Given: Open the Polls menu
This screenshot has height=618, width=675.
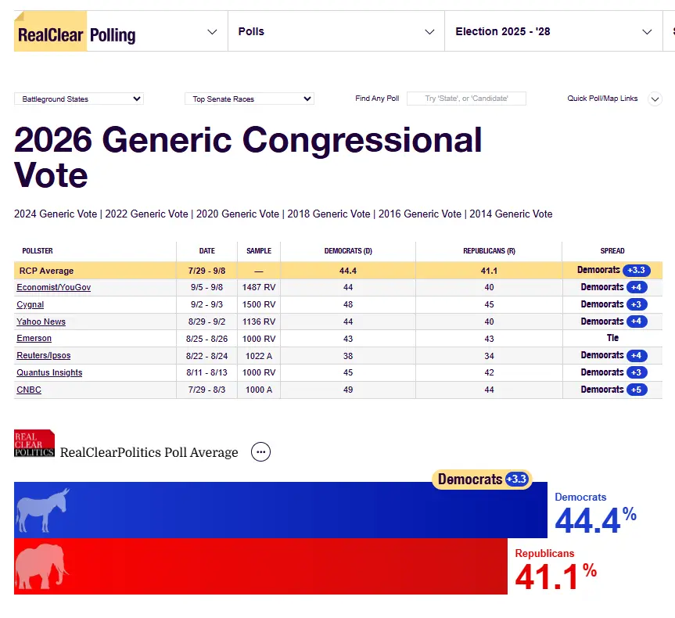Looking at the screenshot, I should (x=336, y=32).
